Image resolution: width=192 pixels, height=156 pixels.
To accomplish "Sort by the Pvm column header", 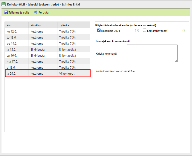I will click(17, 25).
